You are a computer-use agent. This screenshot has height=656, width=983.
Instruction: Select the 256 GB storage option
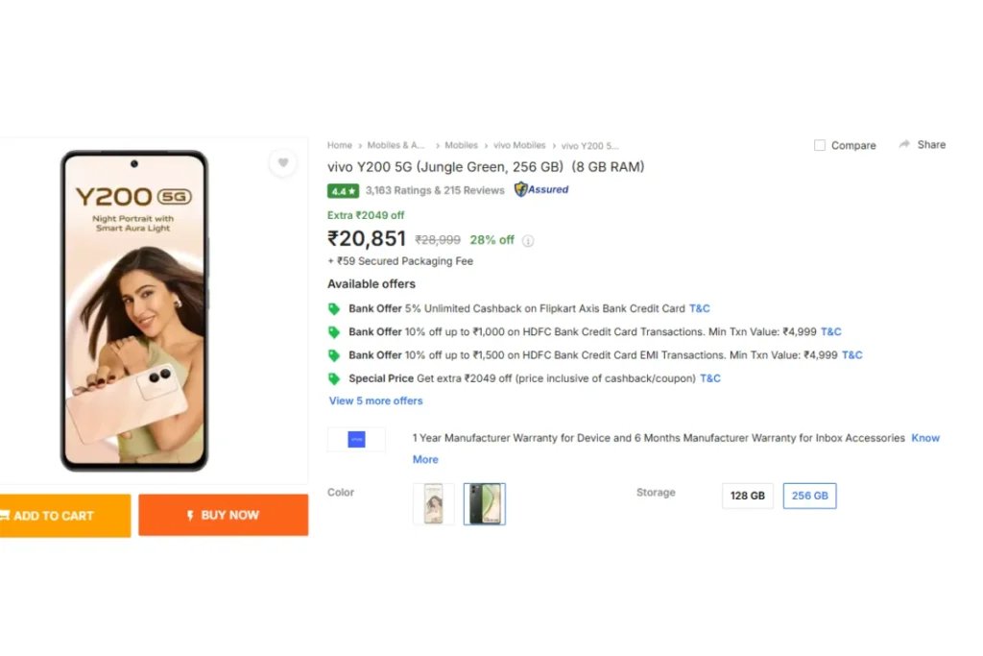pos(809,496)
